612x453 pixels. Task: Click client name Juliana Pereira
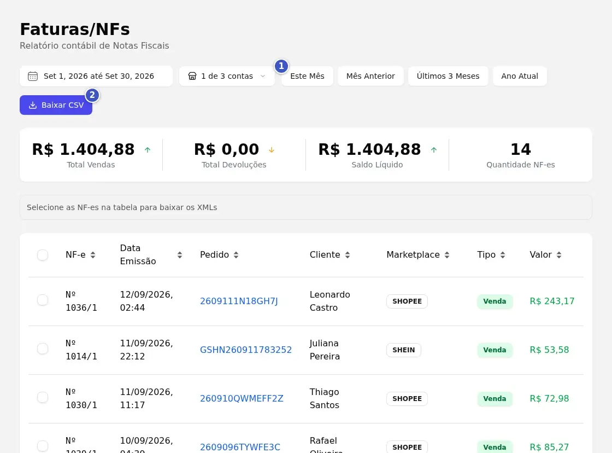click(x=325, y=350)
